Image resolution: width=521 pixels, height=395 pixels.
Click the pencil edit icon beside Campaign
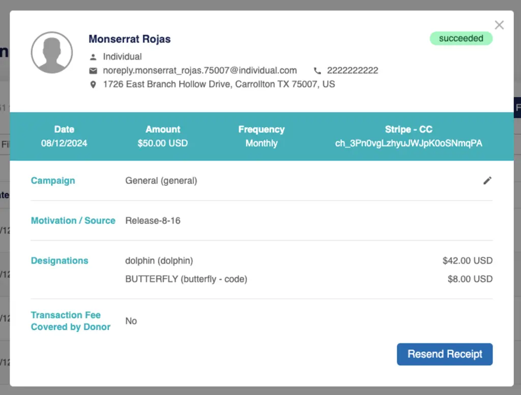click(x=487, y=181)
